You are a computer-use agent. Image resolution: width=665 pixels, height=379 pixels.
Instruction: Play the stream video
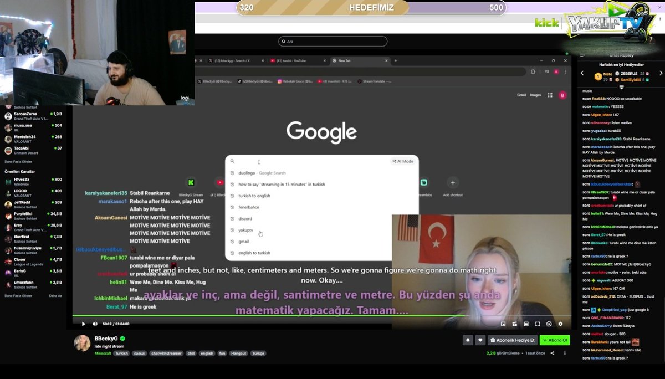coord(84,324)
